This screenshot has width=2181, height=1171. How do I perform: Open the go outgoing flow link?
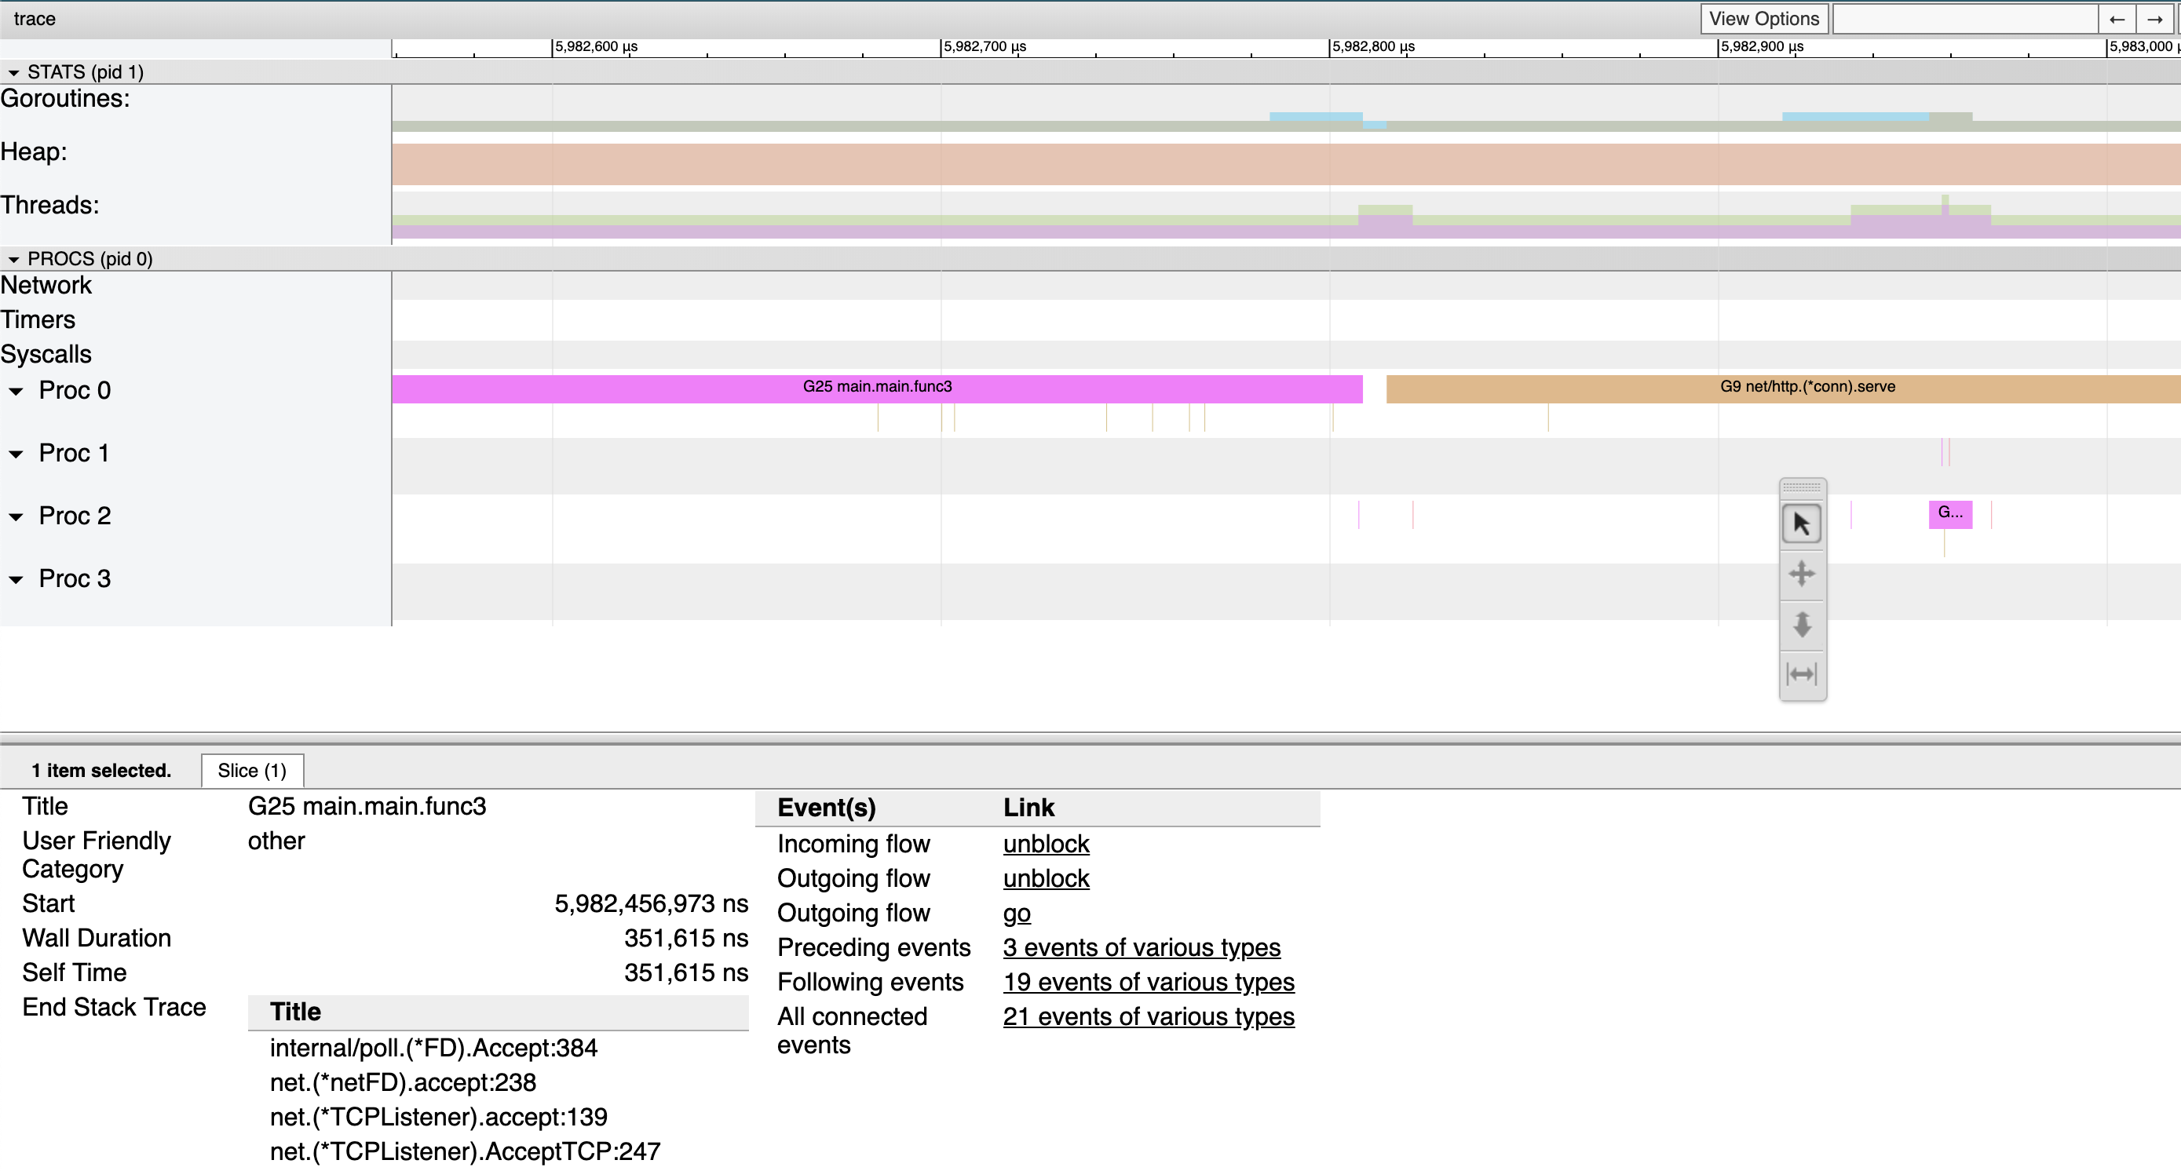(x=1016, y=913)
